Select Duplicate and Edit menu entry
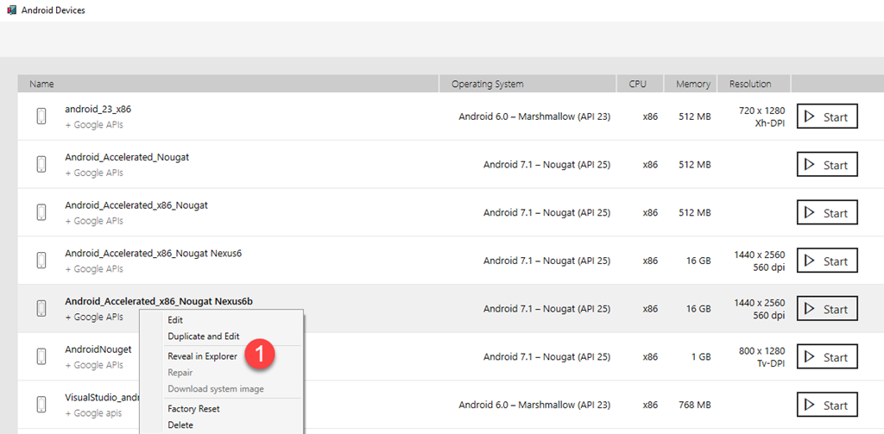The width and height of the screenshot is (884, 434). click(x=203, y=337)
